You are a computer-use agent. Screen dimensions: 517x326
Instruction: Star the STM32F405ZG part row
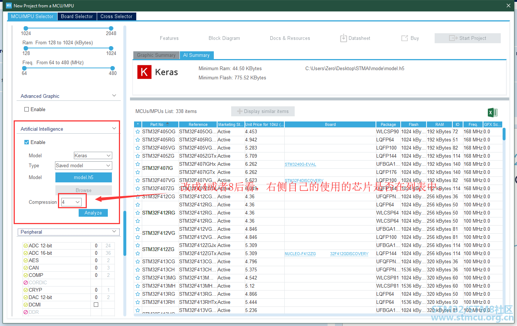138,156
